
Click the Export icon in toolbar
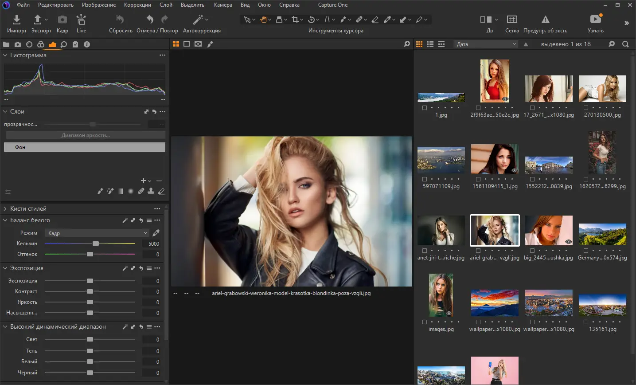click(x=38, y=20)
